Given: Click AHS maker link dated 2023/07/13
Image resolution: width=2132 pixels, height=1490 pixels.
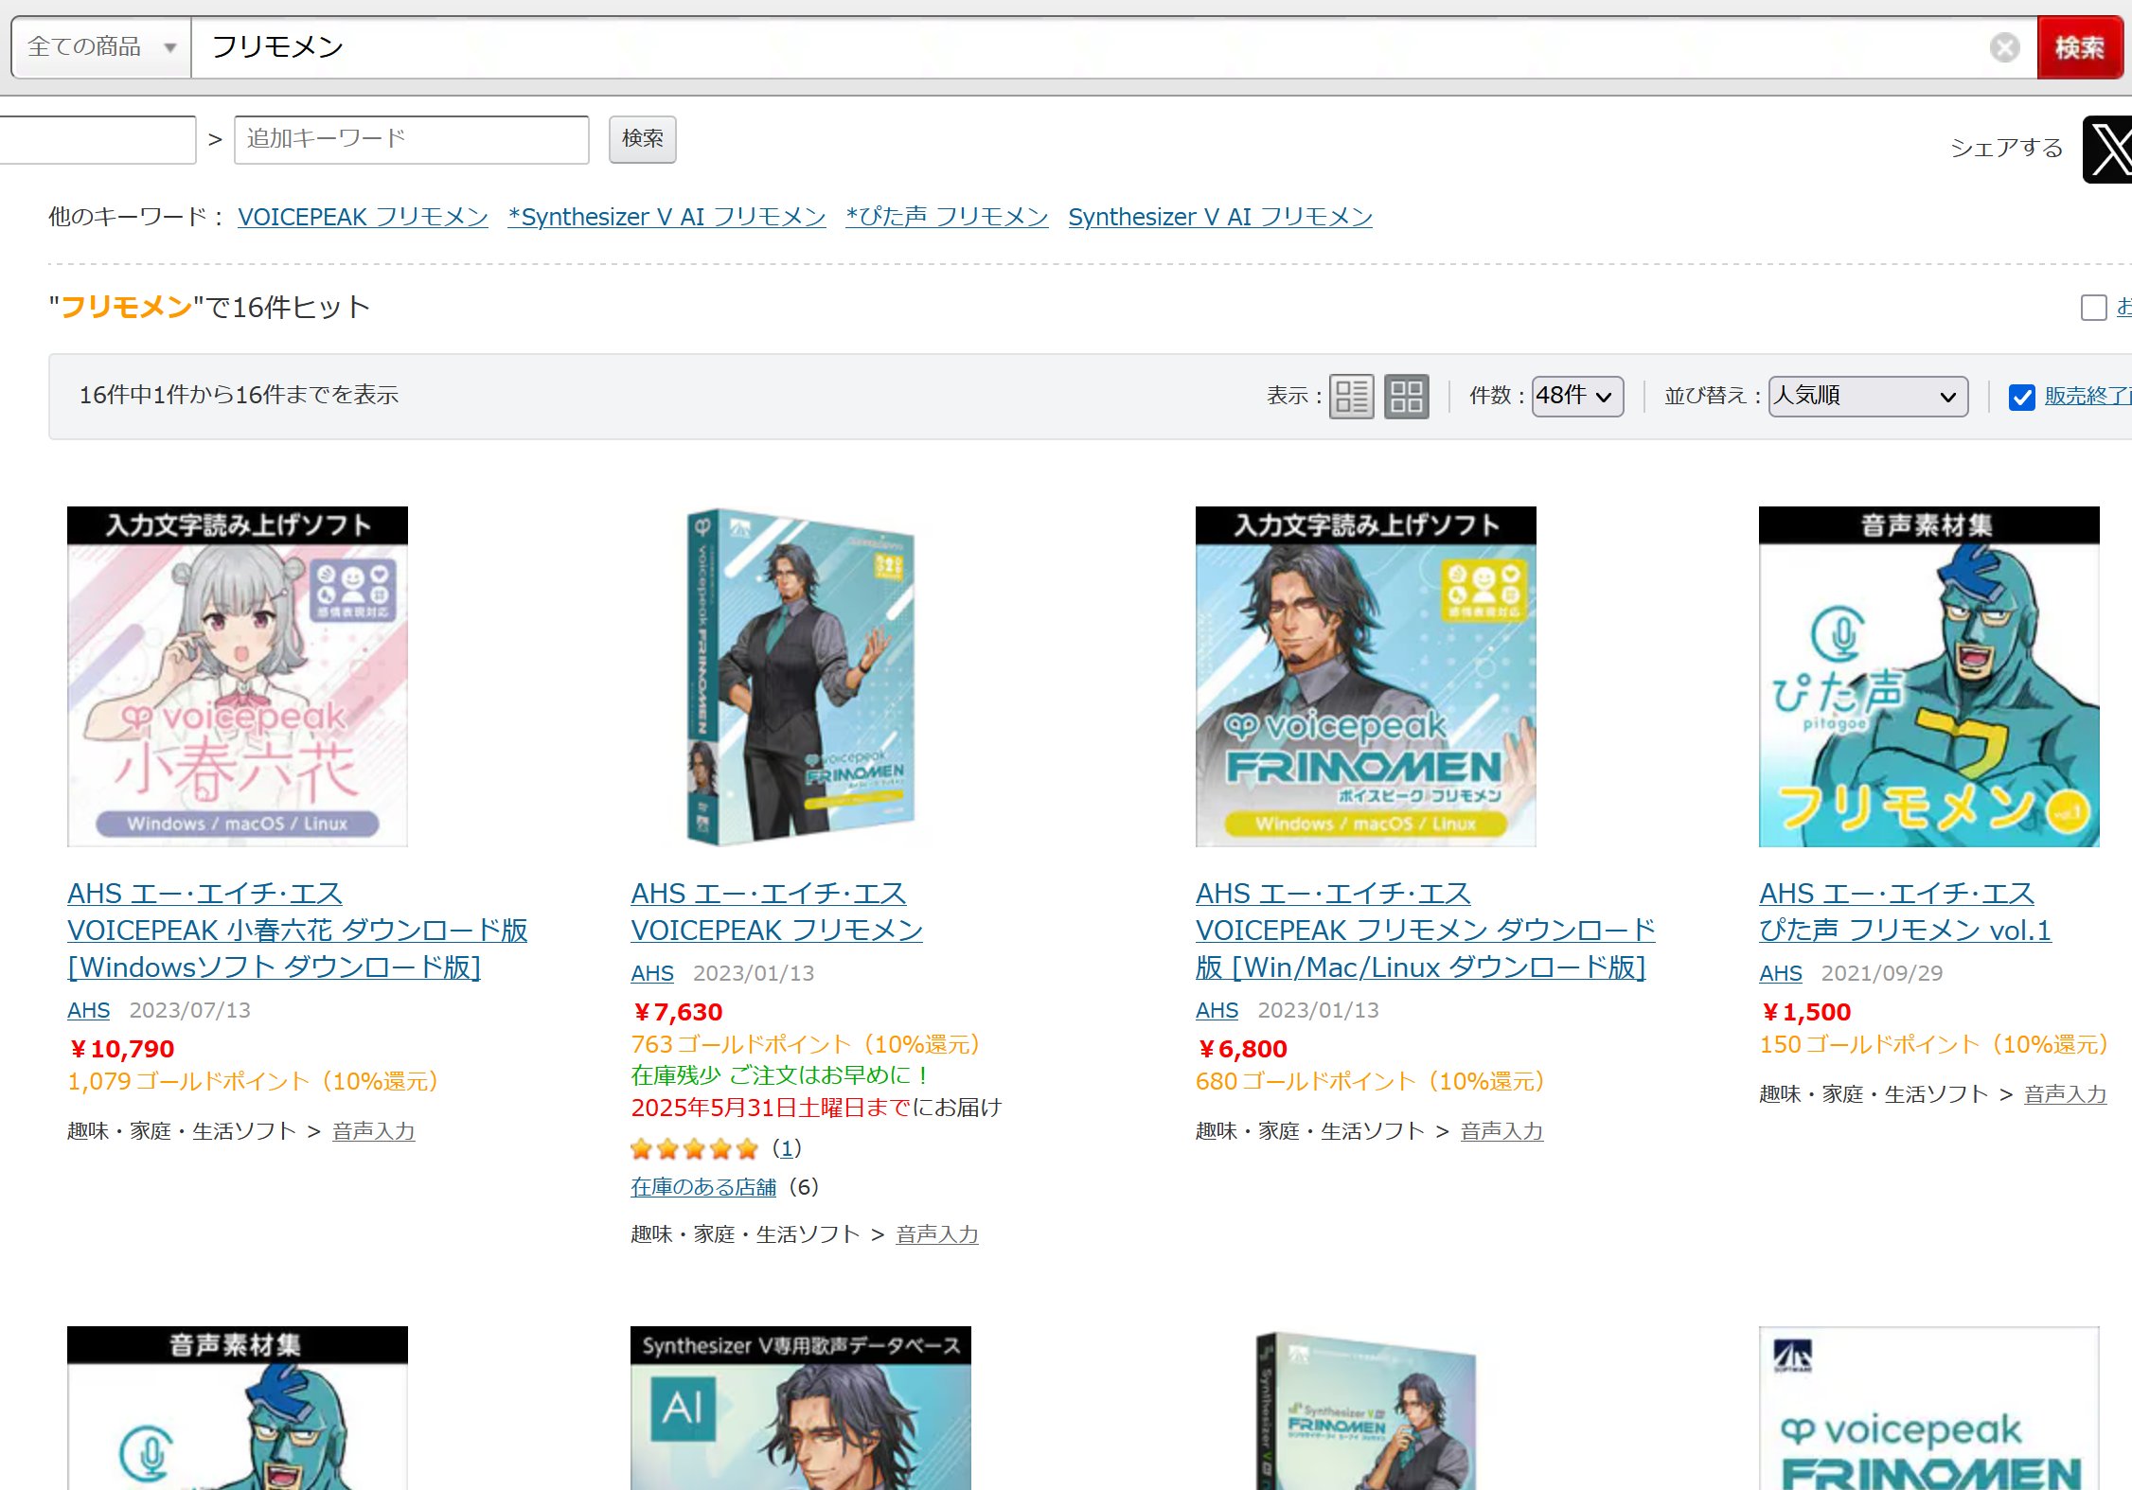Looking at the screenshot, I should pyautogui.click(x=88, y=1010).
